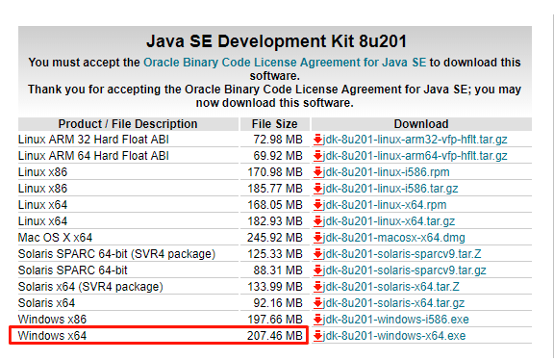The image size is (554, 360).
Task: Click the 133.99 MB file size
Action: [x=275, y=287]
